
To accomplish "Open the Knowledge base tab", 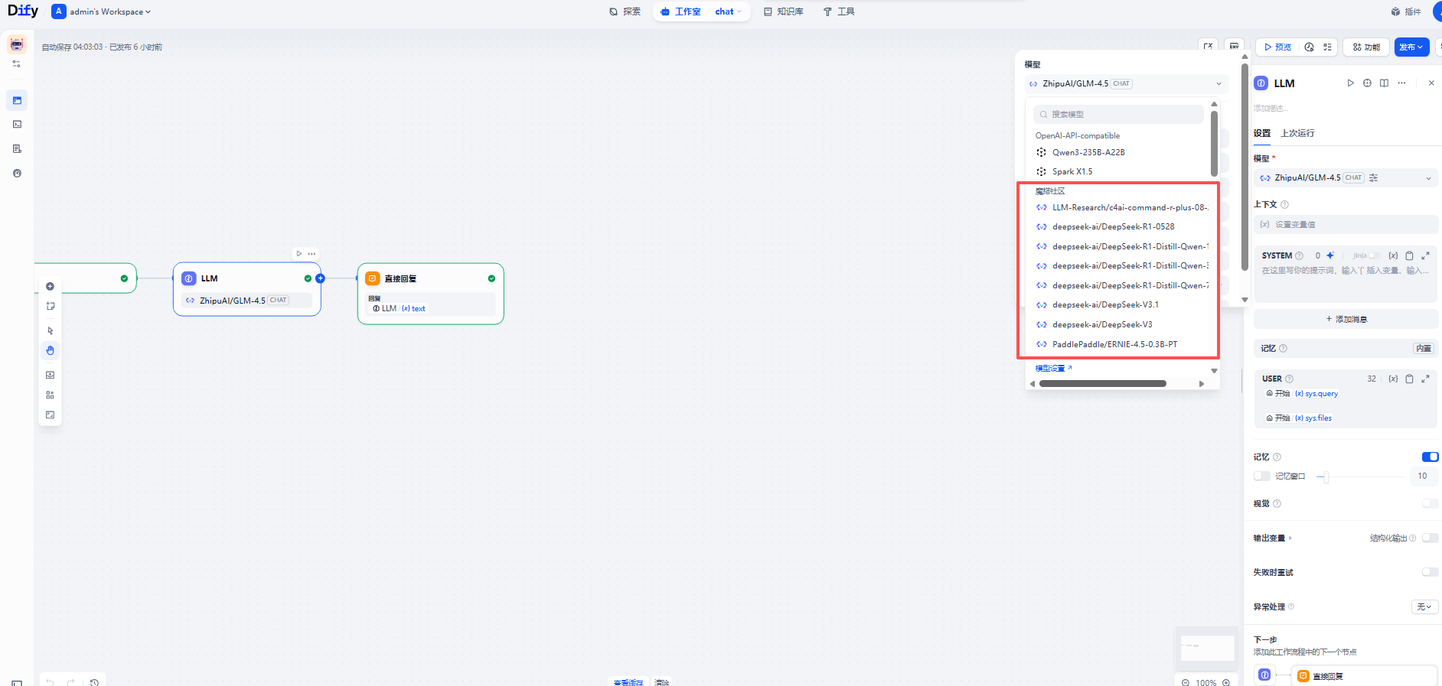I will pyautogui.click(x=783, y=11).
